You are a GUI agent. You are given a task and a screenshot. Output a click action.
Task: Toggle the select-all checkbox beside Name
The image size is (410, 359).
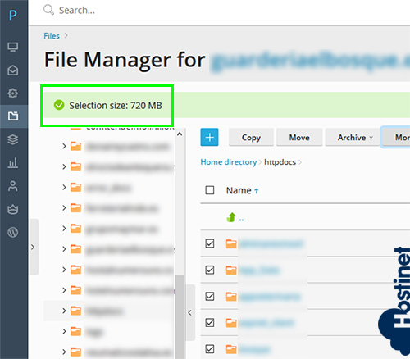210,190
